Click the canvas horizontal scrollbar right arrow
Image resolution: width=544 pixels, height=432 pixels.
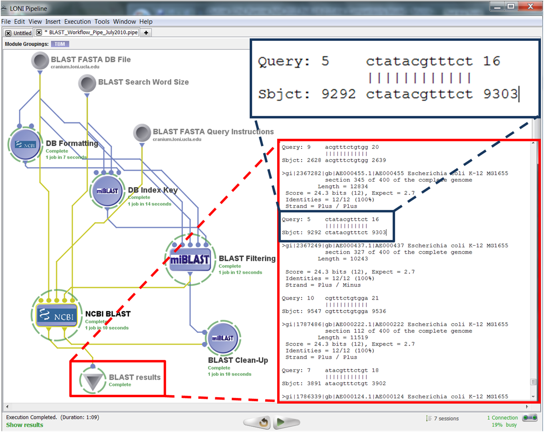tap(527, 407)
